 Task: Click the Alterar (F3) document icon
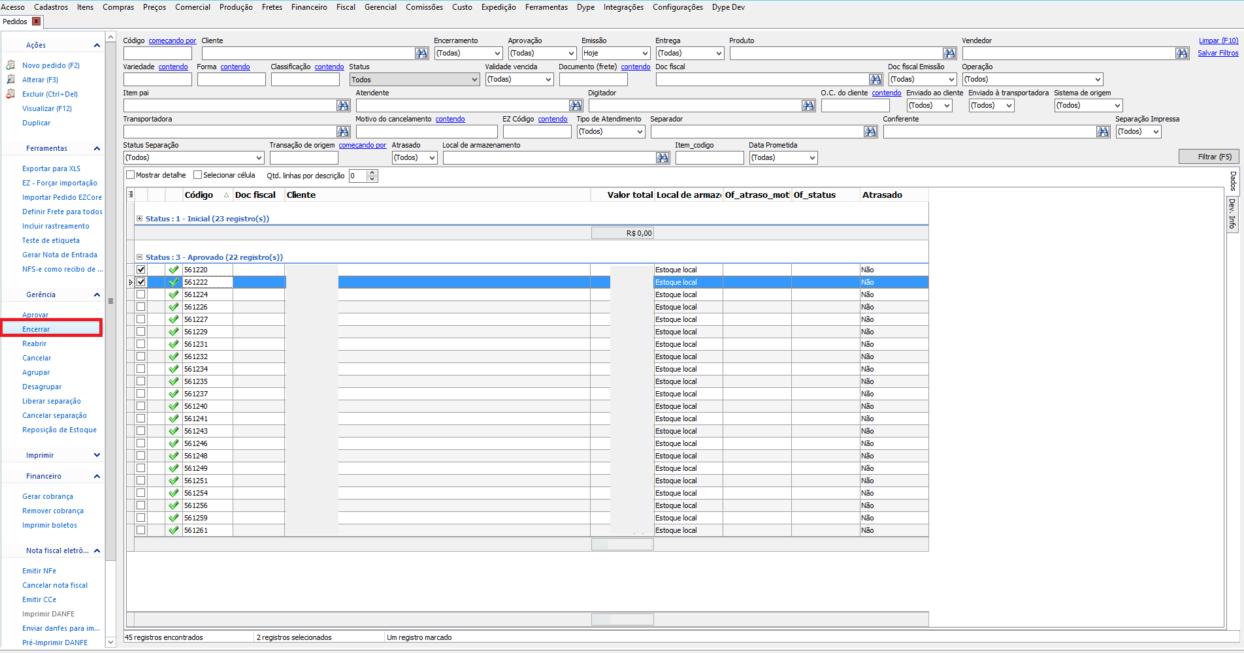(10, 80)
